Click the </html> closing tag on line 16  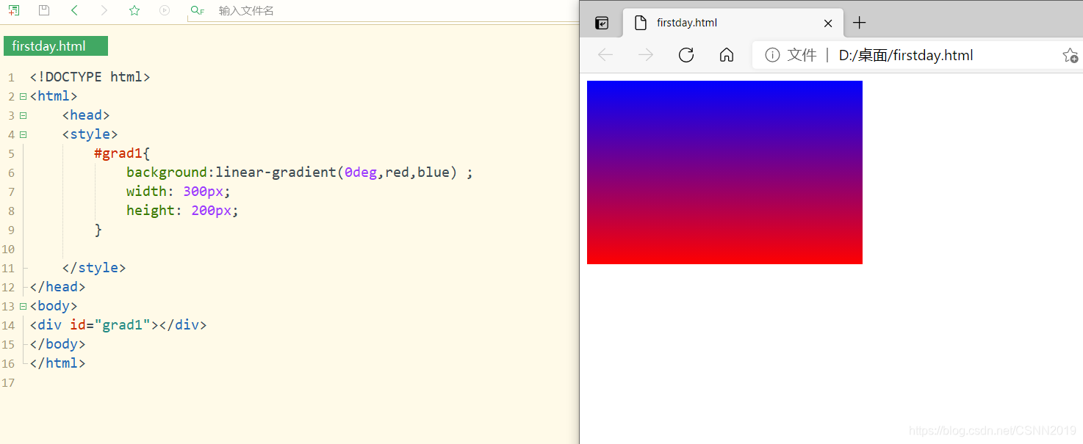[58, 363]
